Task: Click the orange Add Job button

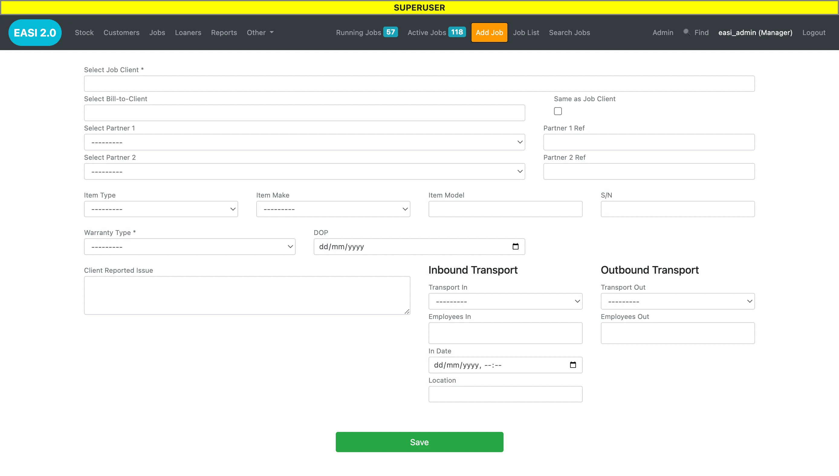Action: point(489,32)
